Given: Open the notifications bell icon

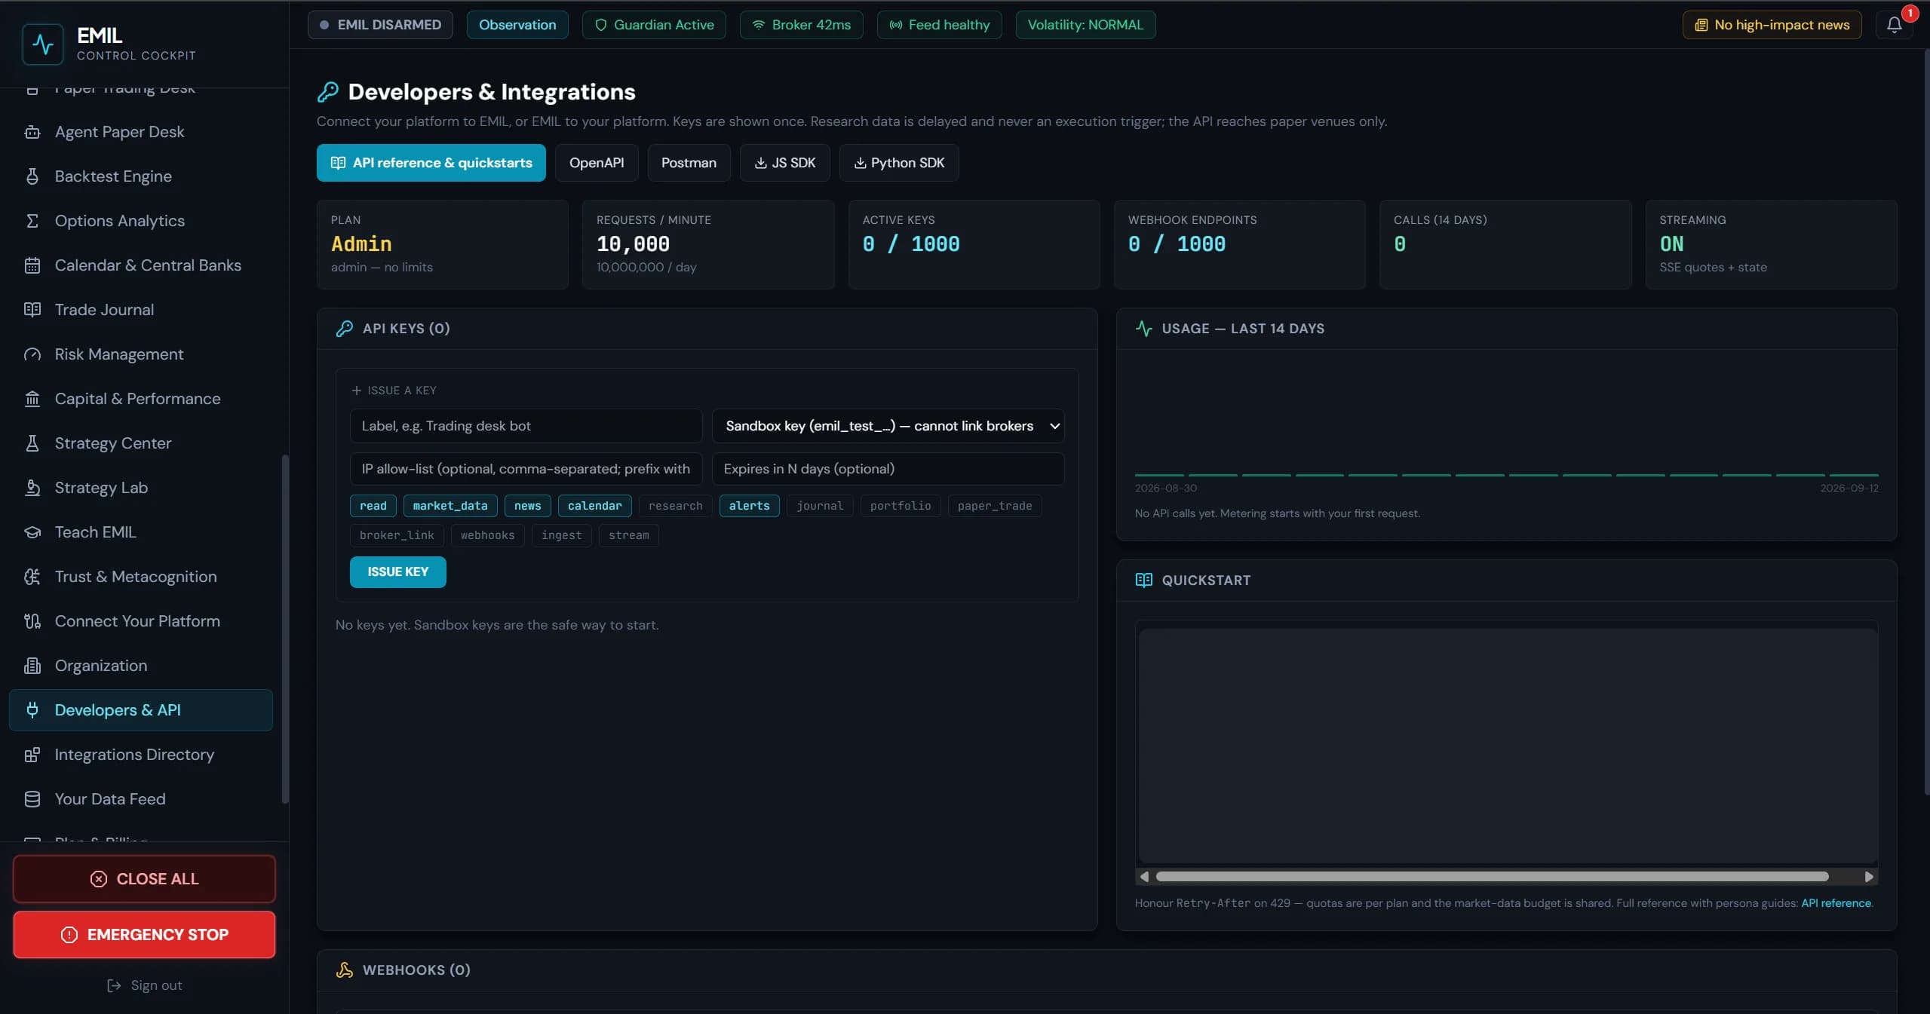Looking at the screenshot, I should tap(1894, 25).
